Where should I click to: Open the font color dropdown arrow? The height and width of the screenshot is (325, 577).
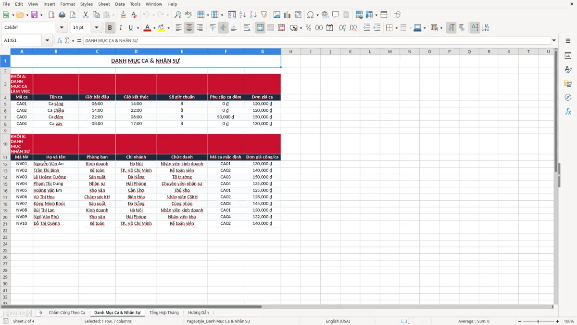tap(154, 28)
